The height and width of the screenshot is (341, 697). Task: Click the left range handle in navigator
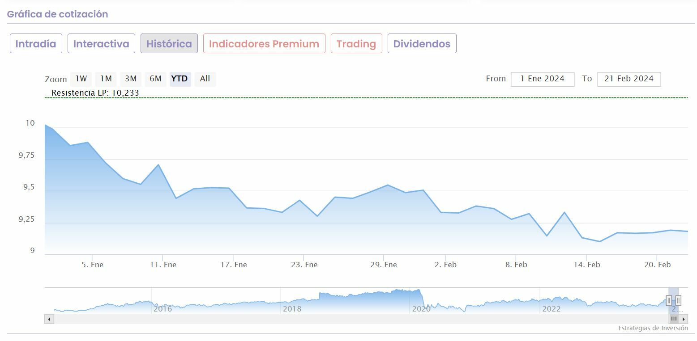pos(669,300)
